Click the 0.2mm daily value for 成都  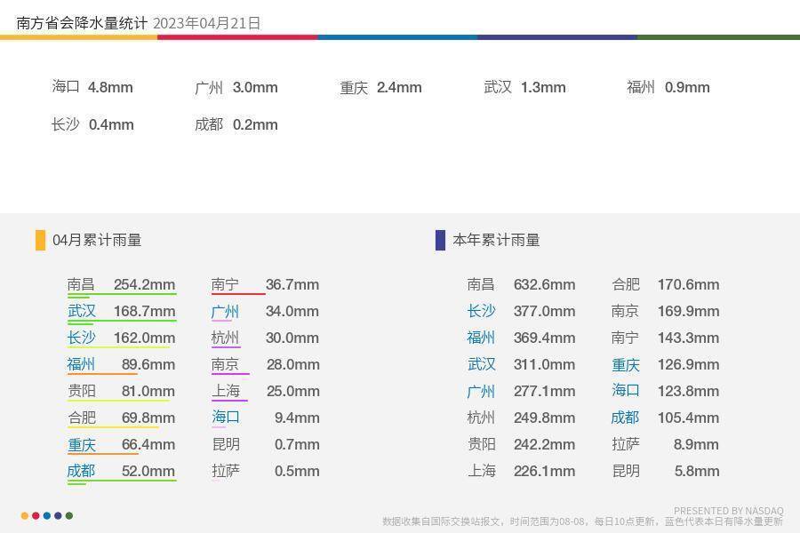(x=255, y=124)
